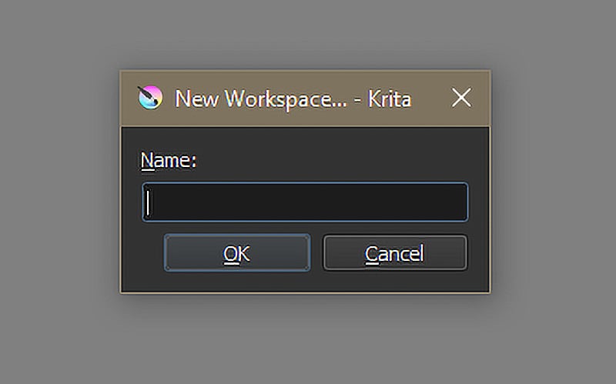Click the New Workspace... - Krita title text
This screenshot has height=384, width=616.
(x=293, y=99)
